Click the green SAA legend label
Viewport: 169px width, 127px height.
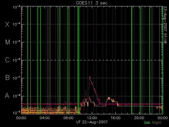[x=147, y=123]
